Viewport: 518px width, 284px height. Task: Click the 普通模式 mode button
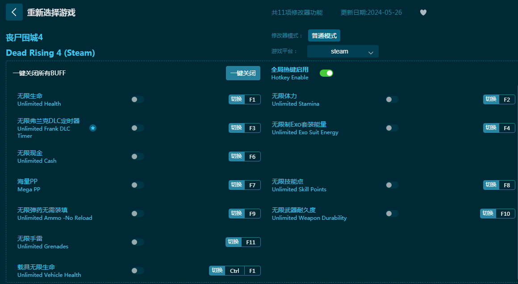(x=324, y=36)
